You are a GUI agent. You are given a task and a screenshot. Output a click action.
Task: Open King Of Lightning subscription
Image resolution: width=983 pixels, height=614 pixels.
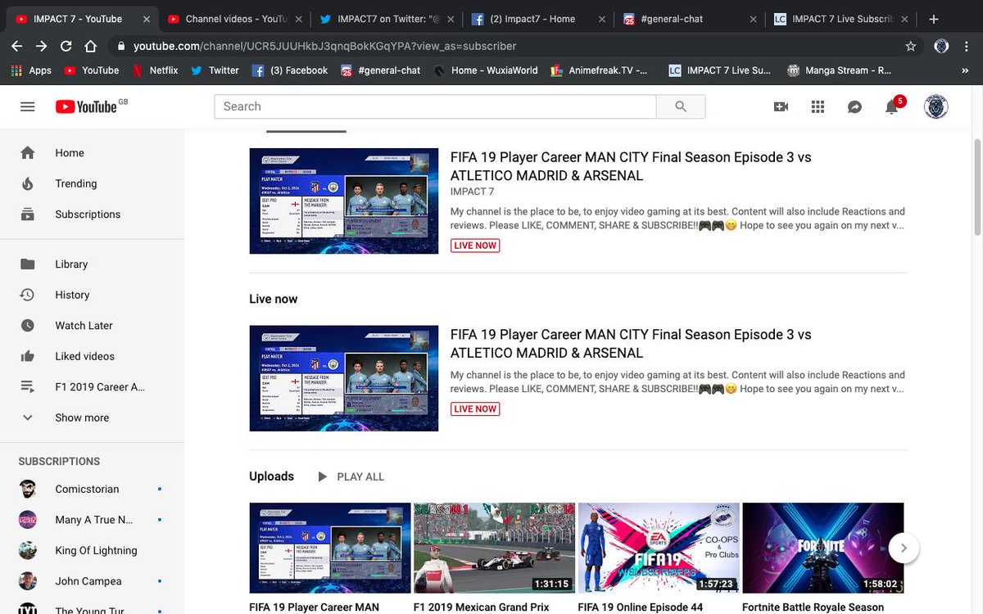click(92, 550)
